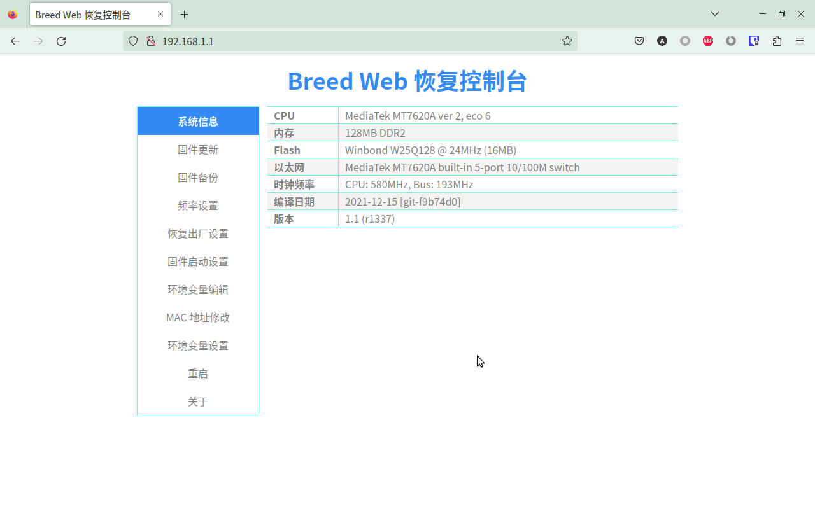Minimize the browser window
The width and height of the screenshot is (815, 509).
763,14
